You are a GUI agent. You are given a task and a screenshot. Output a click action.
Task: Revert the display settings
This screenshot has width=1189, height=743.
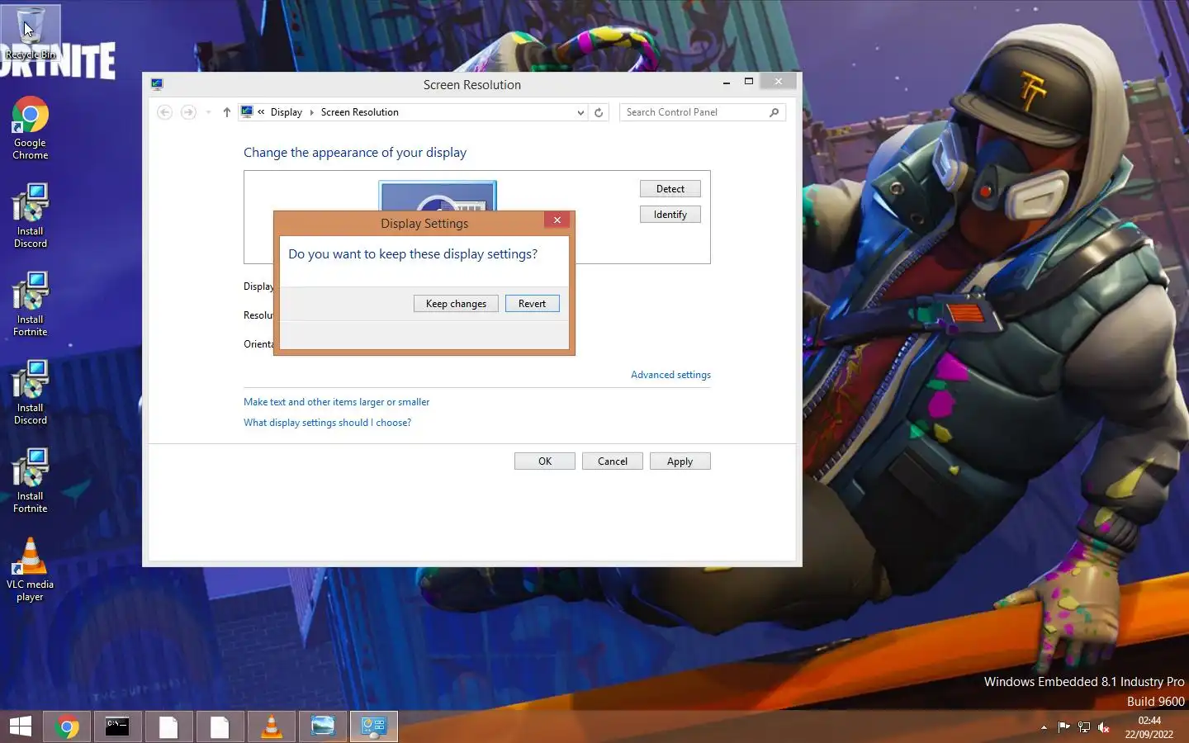[x=532, y=304]
